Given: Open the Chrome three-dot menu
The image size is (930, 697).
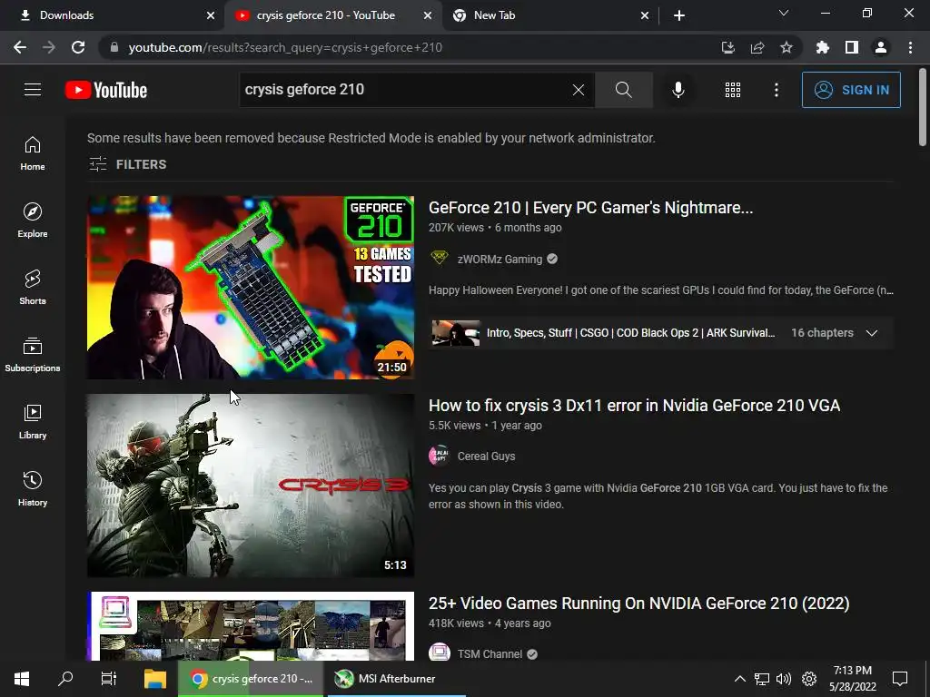Looking at the screenshot, I should pos(910,47).
